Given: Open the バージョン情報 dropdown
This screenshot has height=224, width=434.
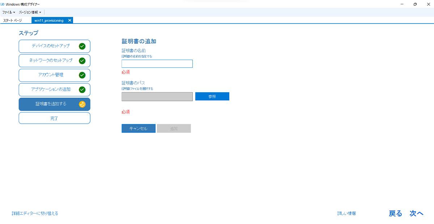Looking at the screenshot, I should [28, 12].
